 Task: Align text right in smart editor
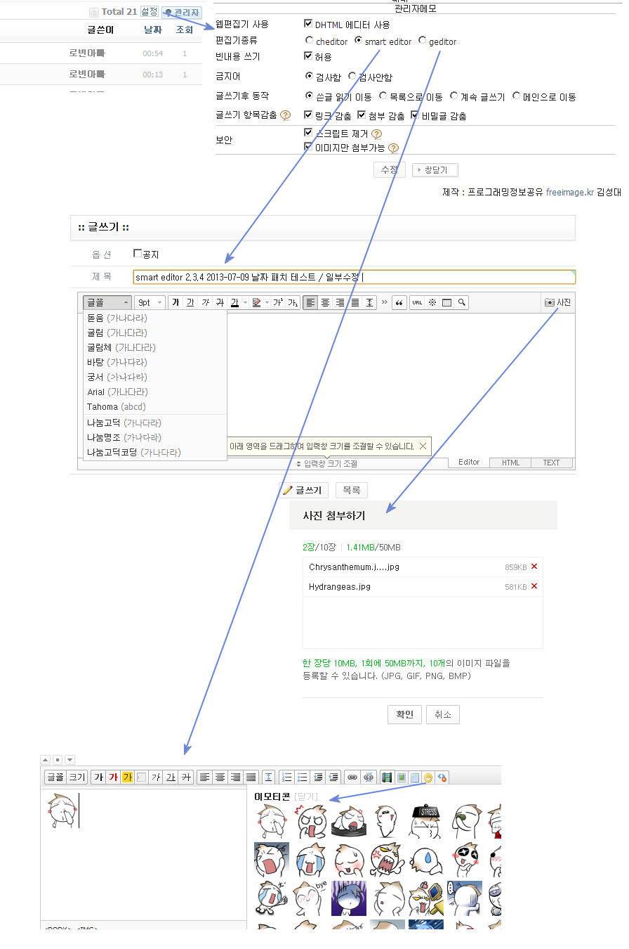tap(340, 302)
